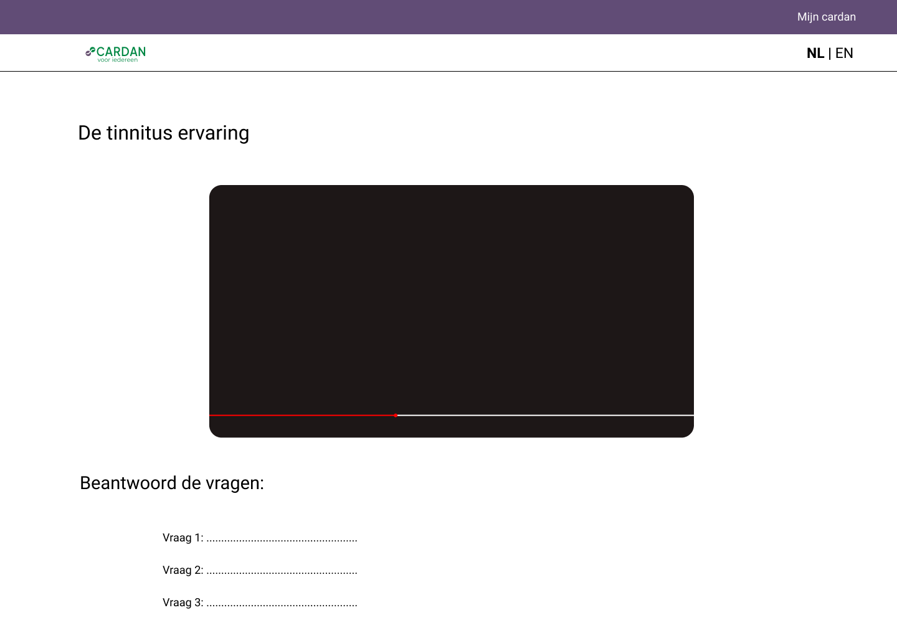The height and width of the screenshot is (638, 897).
Task: Click the dotted answer line for Vraag 1
Action: pos(282,539)
